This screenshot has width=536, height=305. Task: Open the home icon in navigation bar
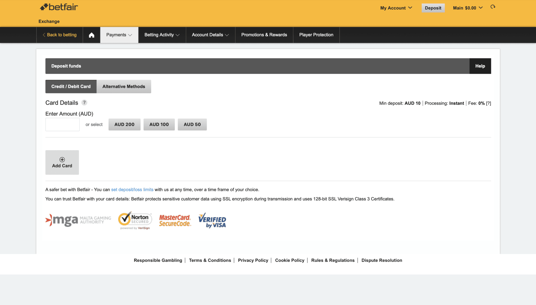click(91, 35)
